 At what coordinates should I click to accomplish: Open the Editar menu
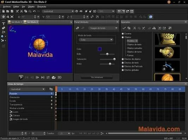click(16, 7)
